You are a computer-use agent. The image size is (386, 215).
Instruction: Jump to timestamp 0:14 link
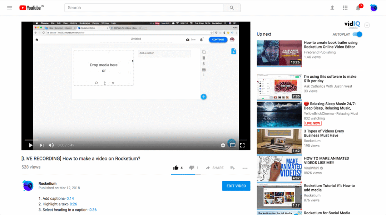tap(70, 199)
